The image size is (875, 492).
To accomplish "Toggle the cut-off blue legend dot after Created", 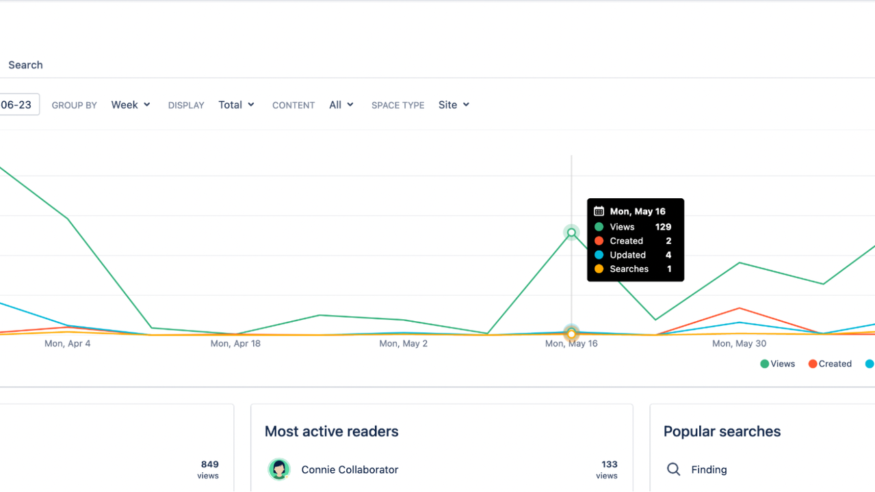I will coord(870,364).
